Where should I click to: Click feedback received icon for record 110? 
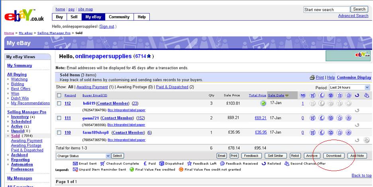coord(349,132)
